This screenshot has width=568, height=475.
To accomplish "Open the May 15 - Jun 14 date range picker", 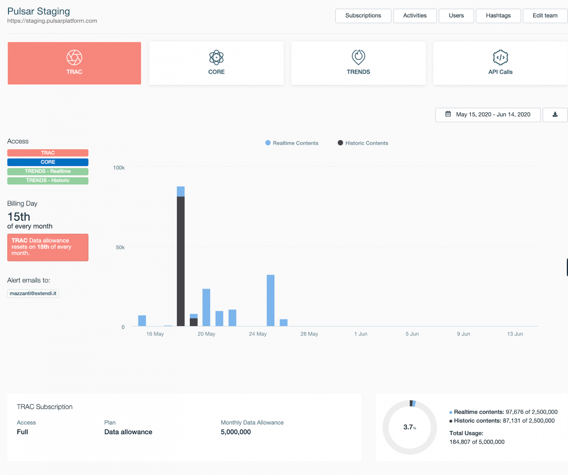I will pyautogui.click(x=488, y=115).
